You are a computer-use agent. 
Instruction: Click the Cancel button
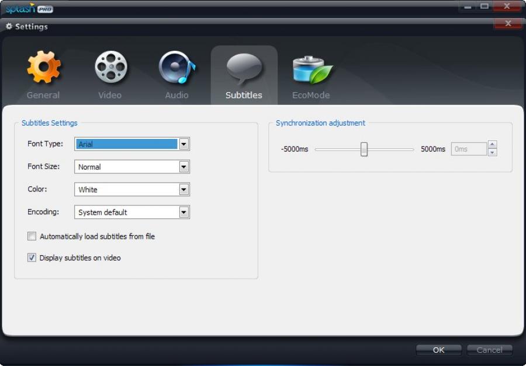click(x=490, y=350)
